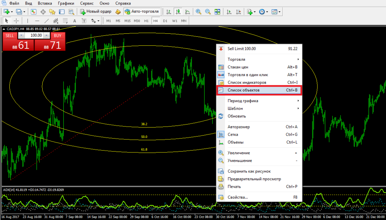386x220 pixels.
Task: Switch chart to candlestick display
Action: [178, 12]
